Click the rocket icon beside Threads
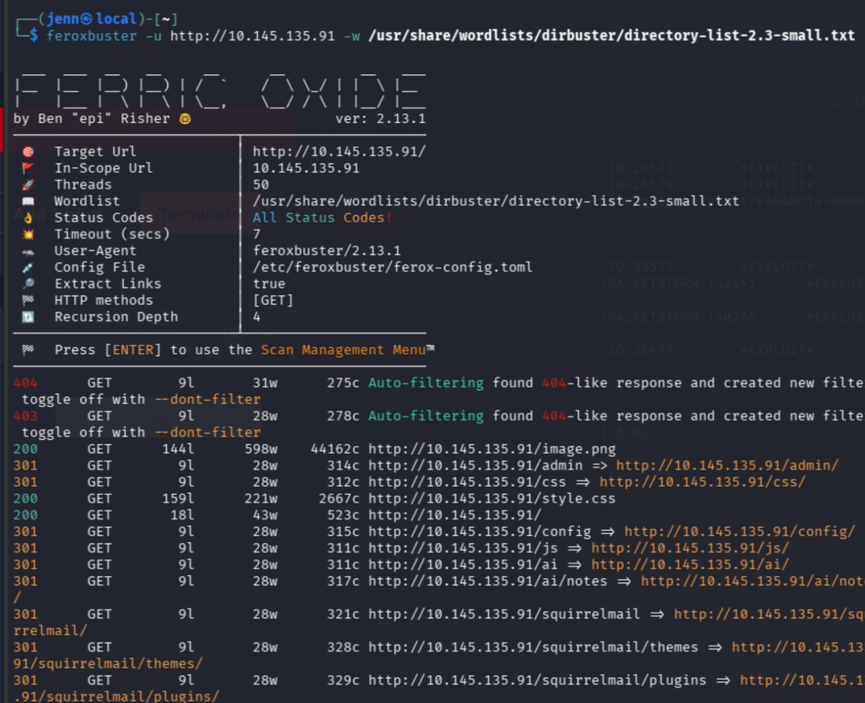The width and height of the screenshot is (865, 703). (x=28, y=184)
